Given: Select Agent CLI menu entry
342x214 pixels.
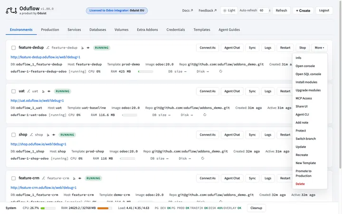Looking at the screenshot, I should coord(310,115).
